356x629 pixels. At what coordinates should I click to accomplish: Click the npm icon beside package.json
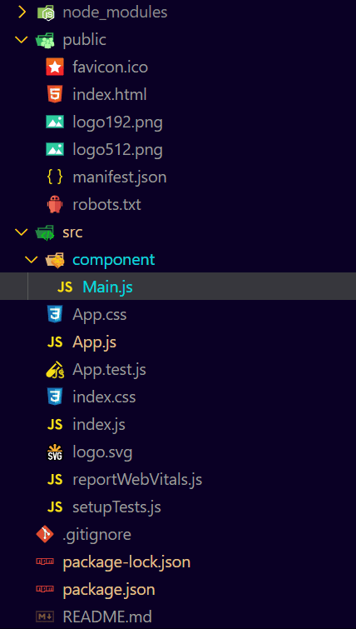[x=45, y=589]
